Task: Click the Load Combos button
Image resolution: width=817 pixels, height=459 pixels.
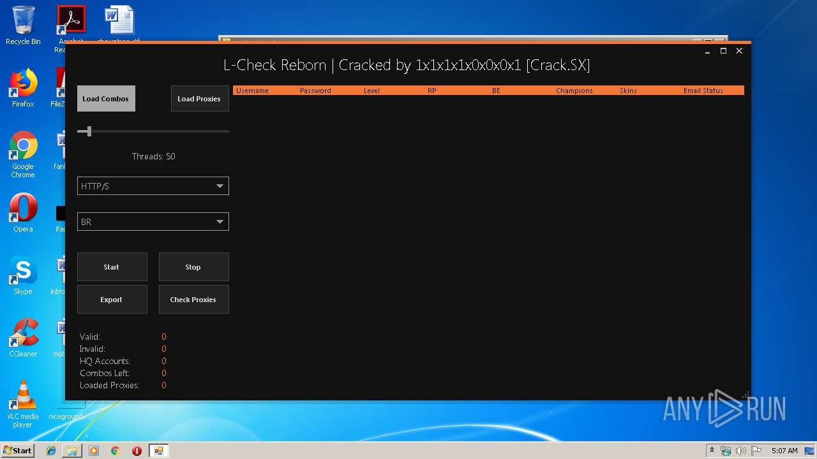Action: 106,99
